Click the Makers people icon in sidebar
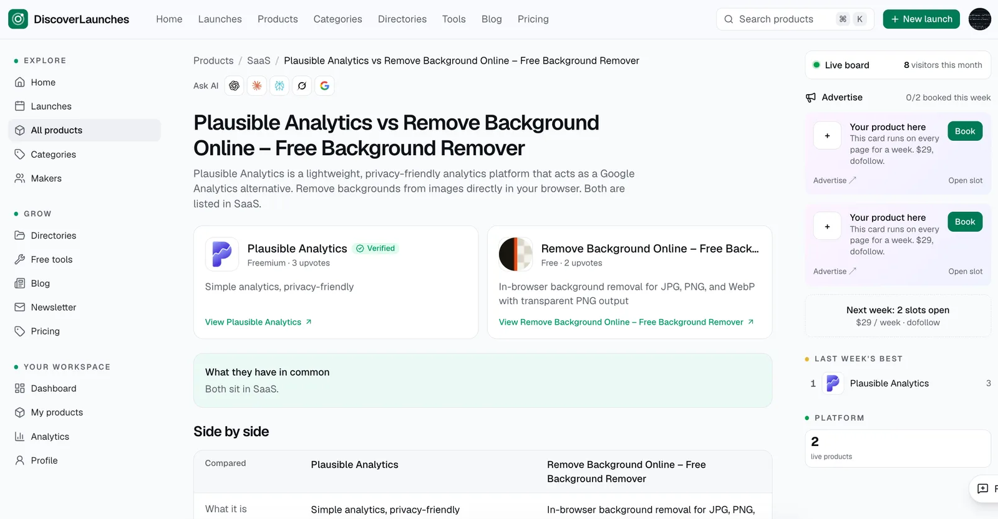The image size is (998, 519). pyautogui.click(x=20, y=178)
